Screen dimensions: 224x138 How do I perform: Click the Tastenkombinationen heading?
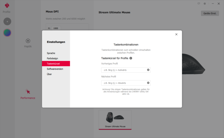pyautogui.click(x=126, y=45)
